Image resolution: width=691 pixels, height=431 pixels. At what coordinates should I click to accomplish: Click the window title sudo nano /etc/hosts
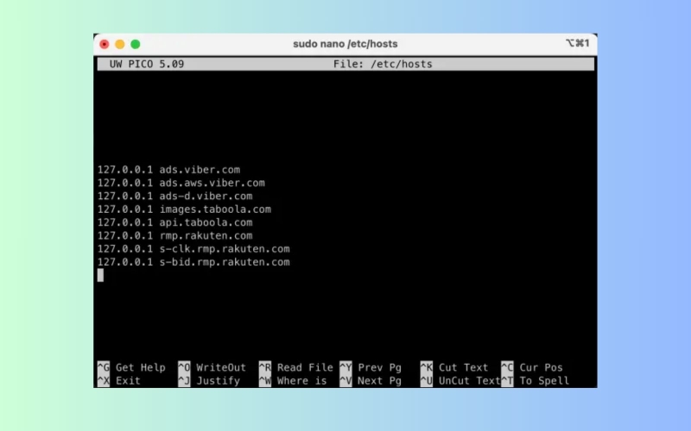345,44
